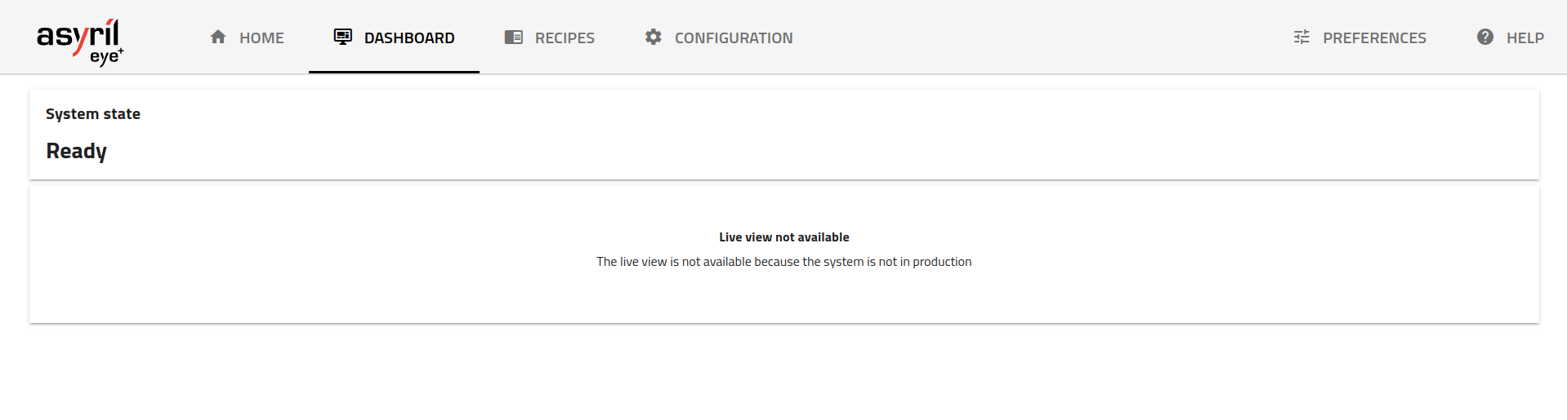Open PREFERENCES text in the top bar

click(x=1374, y=38)
